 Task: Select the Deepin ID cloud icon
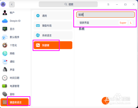pos(5,21)
